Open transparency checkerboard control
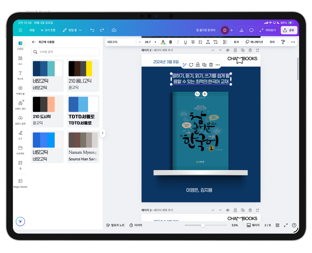The image size is (312, 253). click(x=225, y=42)
